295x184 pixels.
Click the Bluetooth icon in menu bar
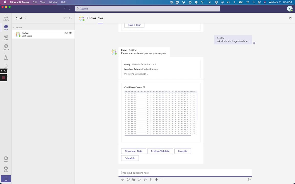tap(234, 2)
